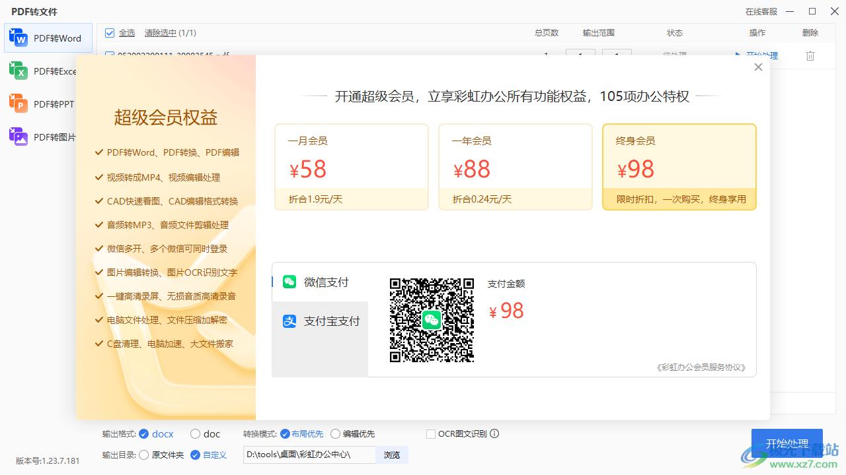Click the output directory path field
Screen dimensions: 846x475
(309, 455)
